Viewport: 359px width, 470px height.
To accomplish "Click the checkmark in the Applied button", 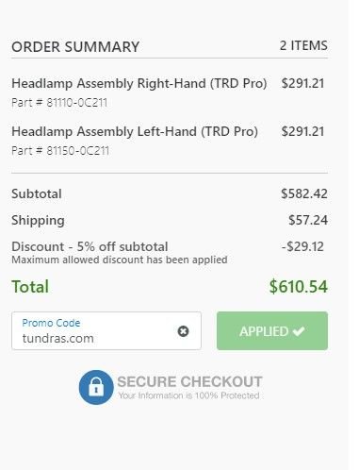I will (x=299, y=331).
